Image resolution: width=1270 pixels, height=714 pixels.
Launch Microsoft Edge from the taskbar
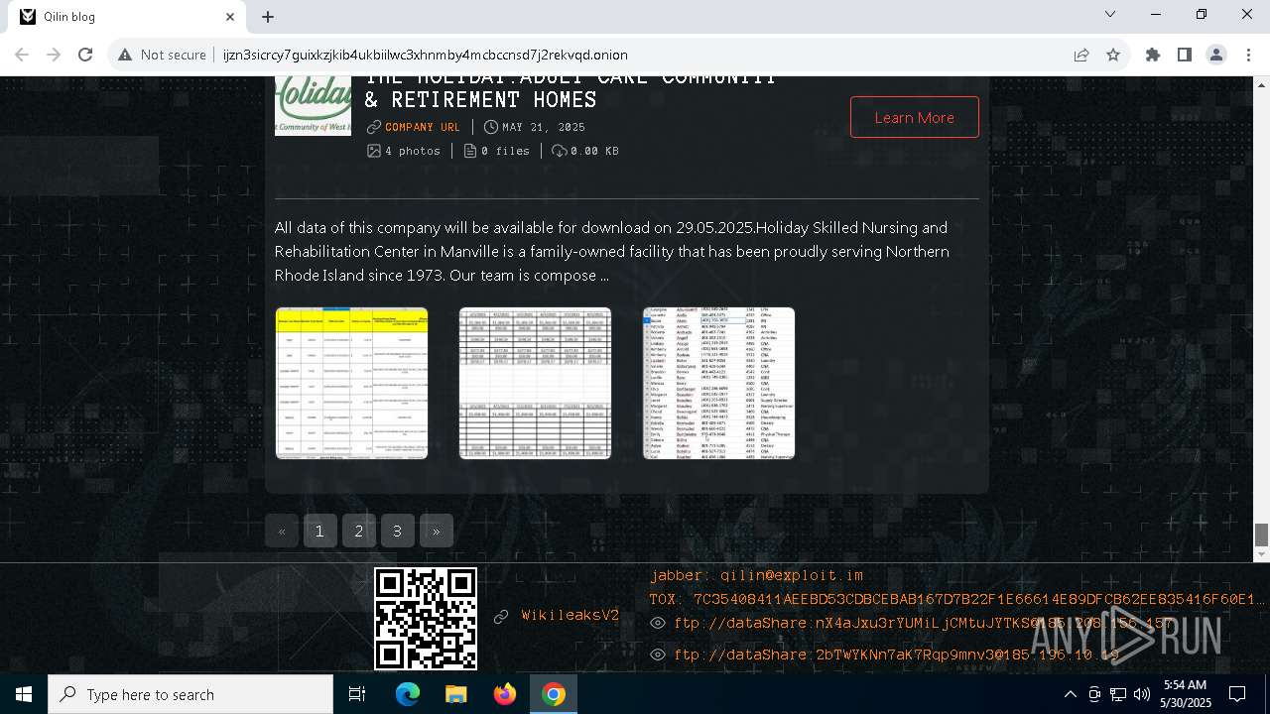pos(408,694)
